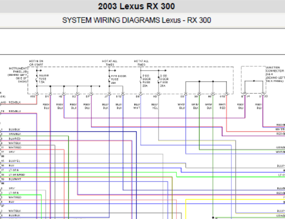Screen dimensions: 285x219
Task: Click the pin 17 LT GRN wire label
Action: 13,170
